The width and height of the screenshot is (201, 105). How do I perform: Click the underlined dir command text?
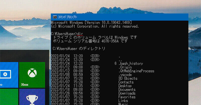(x=80, y=34)
